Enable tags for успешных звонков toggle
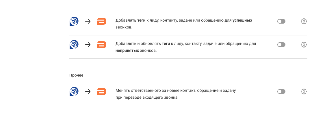 coord(281,21)
